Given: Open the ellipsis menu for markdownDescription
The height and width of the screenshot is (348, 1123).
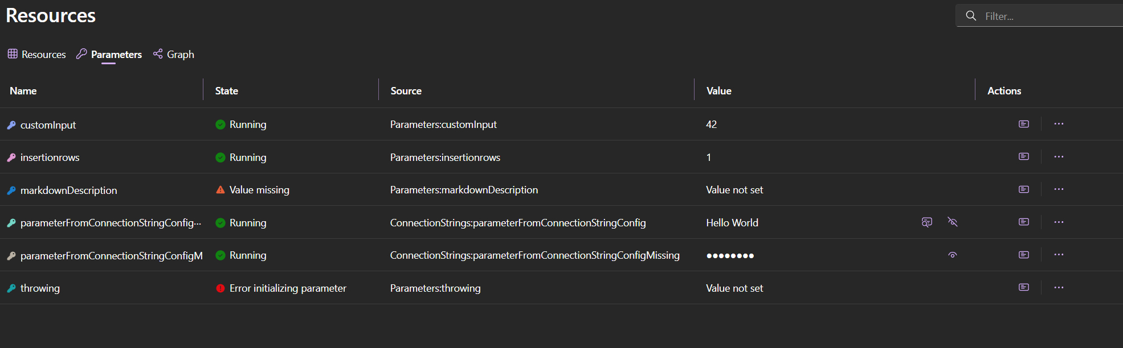Looking at the screenshot, I should point(1059,189).
